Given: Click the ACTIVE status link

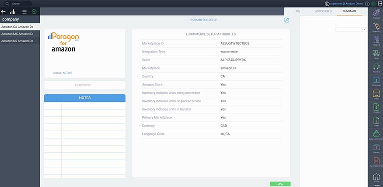Looking at the screenshot, I should 67,73.
